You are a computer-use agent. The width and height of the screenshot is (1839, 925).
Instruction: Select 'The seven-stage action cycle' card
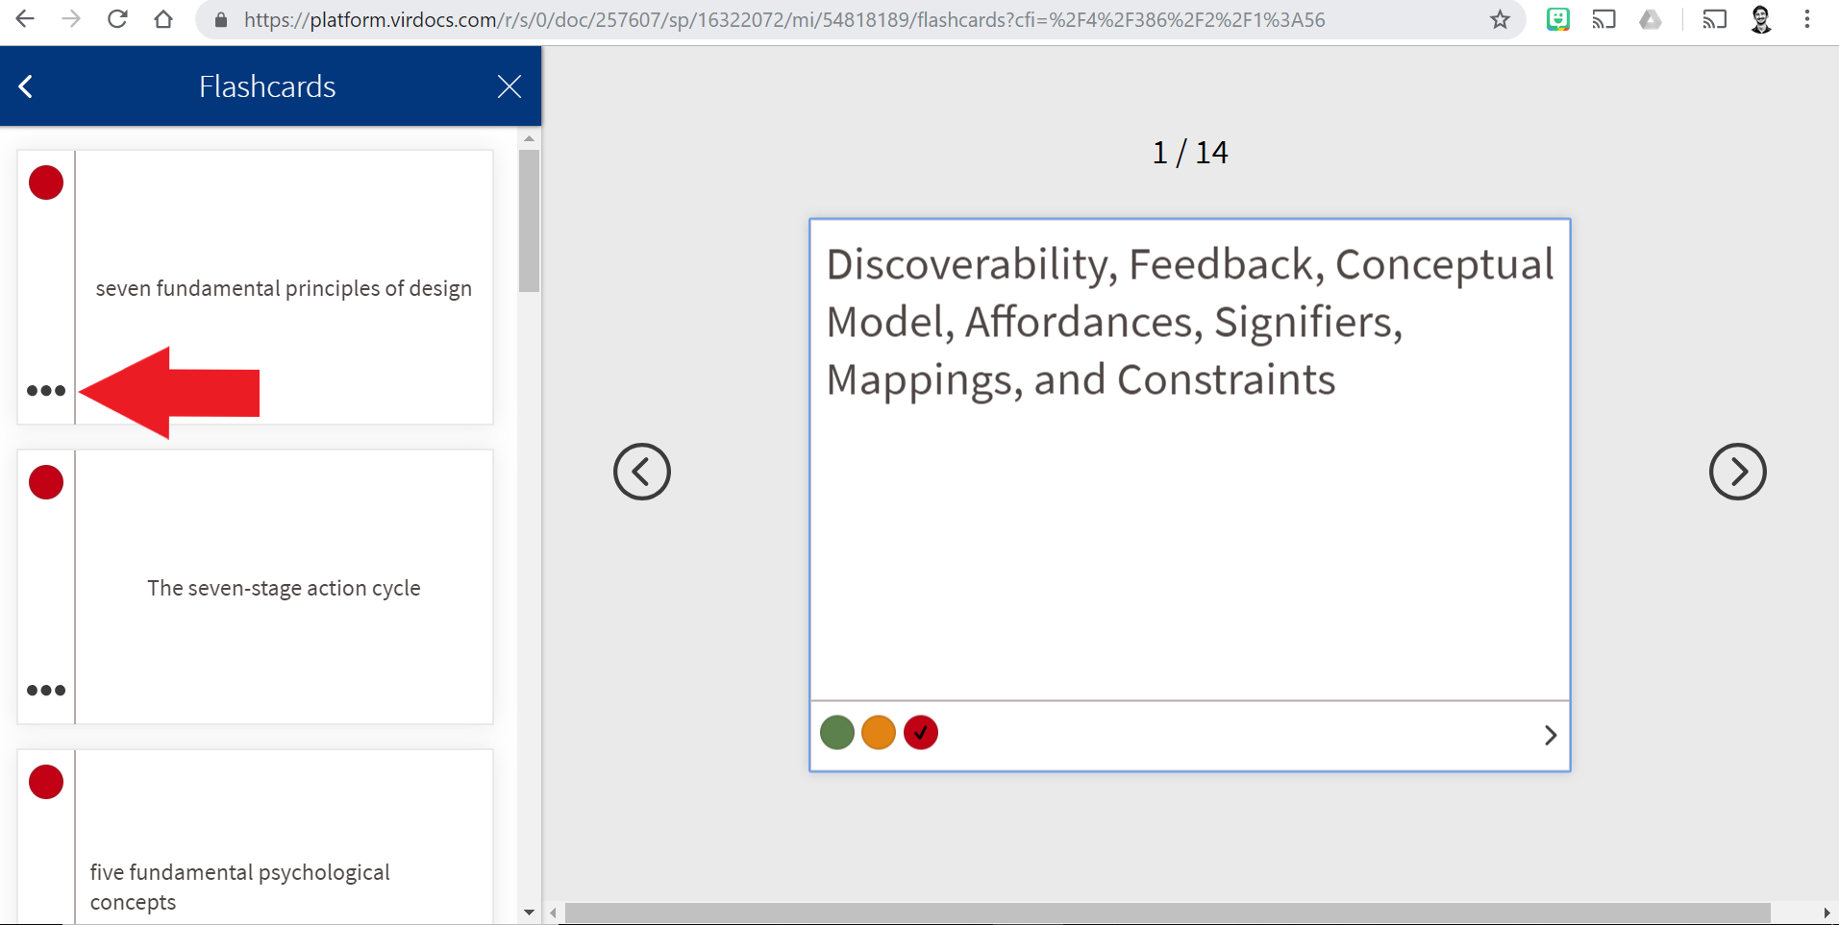coord(284,588)
